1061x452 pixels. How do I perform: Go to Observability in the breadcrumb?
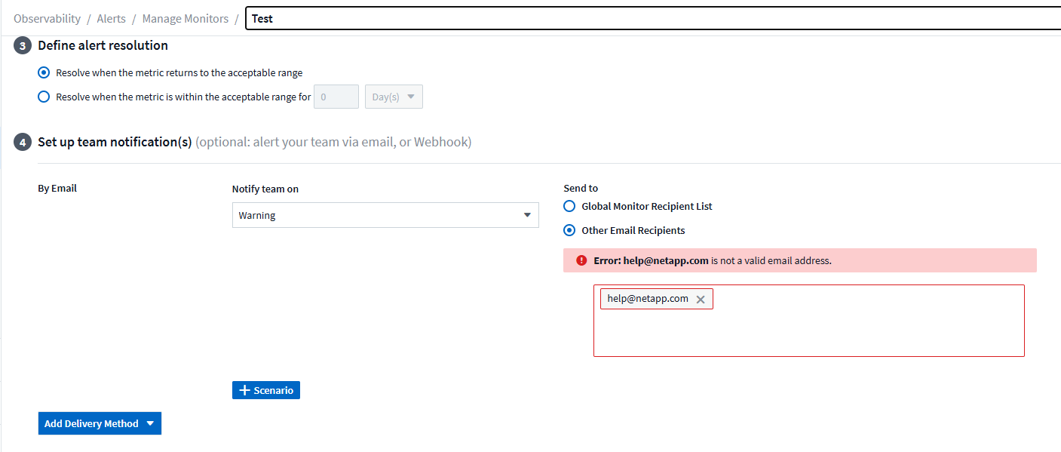coord(47,19)
